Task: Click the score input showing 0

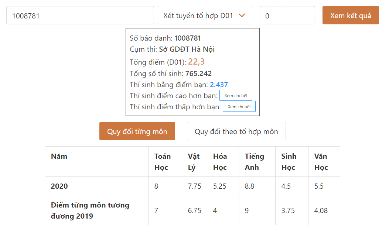Action: (x=287, y=15)
